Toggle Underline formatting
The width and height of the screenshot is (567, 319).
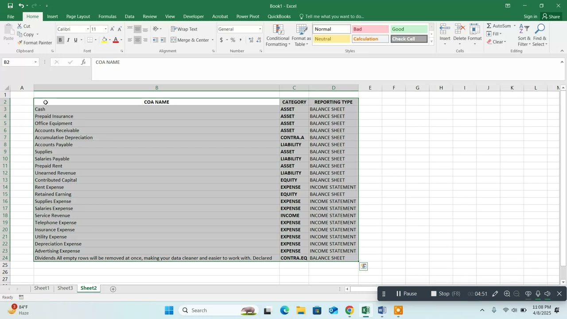click(75, 40)
